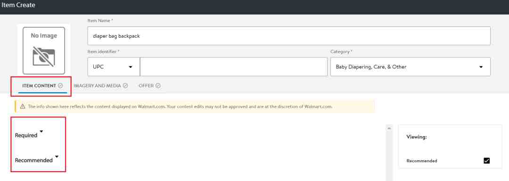Click the Required section heading
Image resolution: width=509 pixels, height=181 pixels.
[26, 135]
